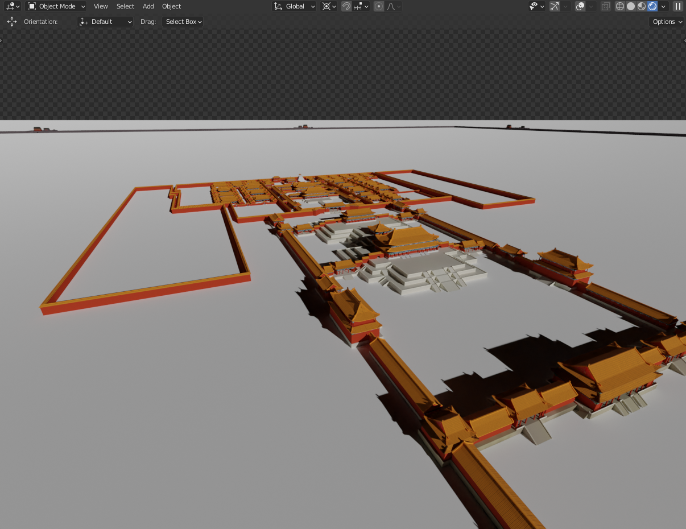Screen dimensions: 686x529
Task: Toggle snapping magnet icon
Action: (346, 6)
